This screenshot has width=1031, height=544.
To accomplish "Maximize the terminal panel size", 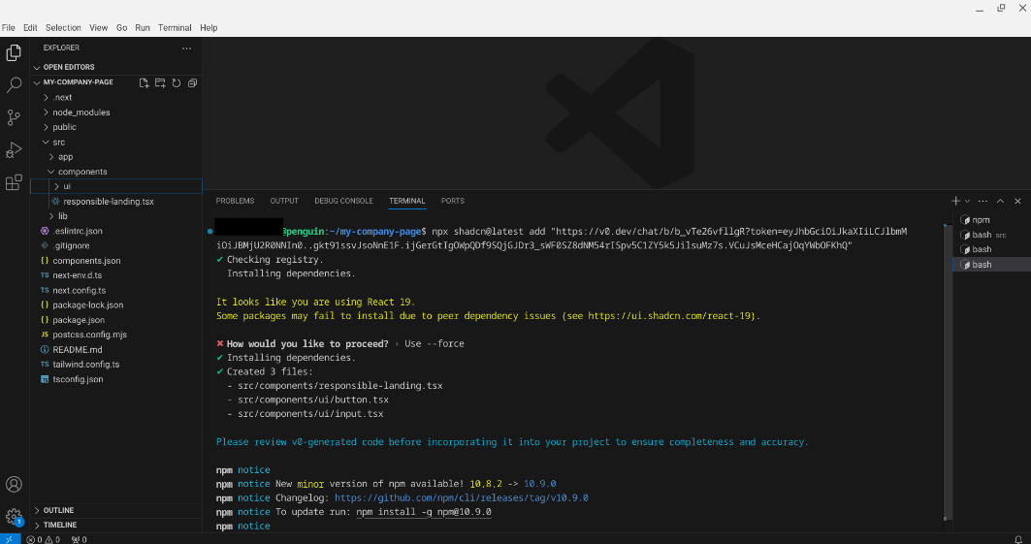I will [x=1001, y=201].
